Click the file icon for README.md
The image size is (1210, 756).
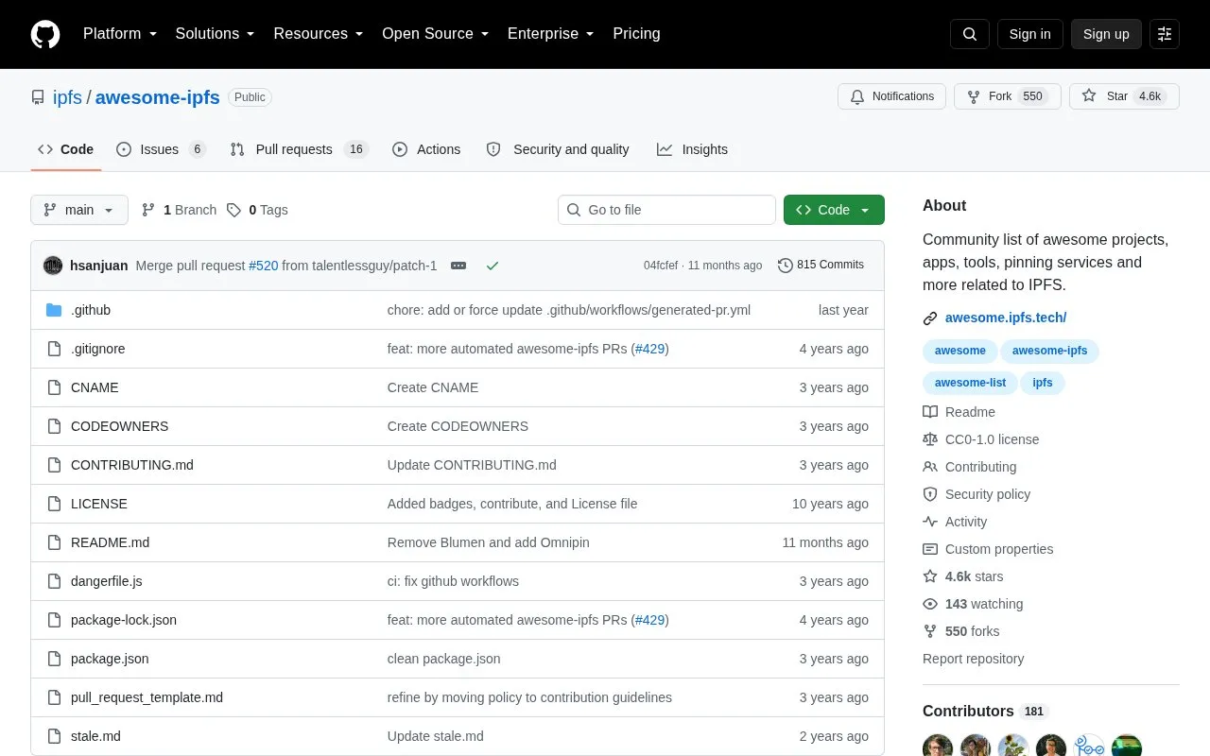(x=54, y=542)
